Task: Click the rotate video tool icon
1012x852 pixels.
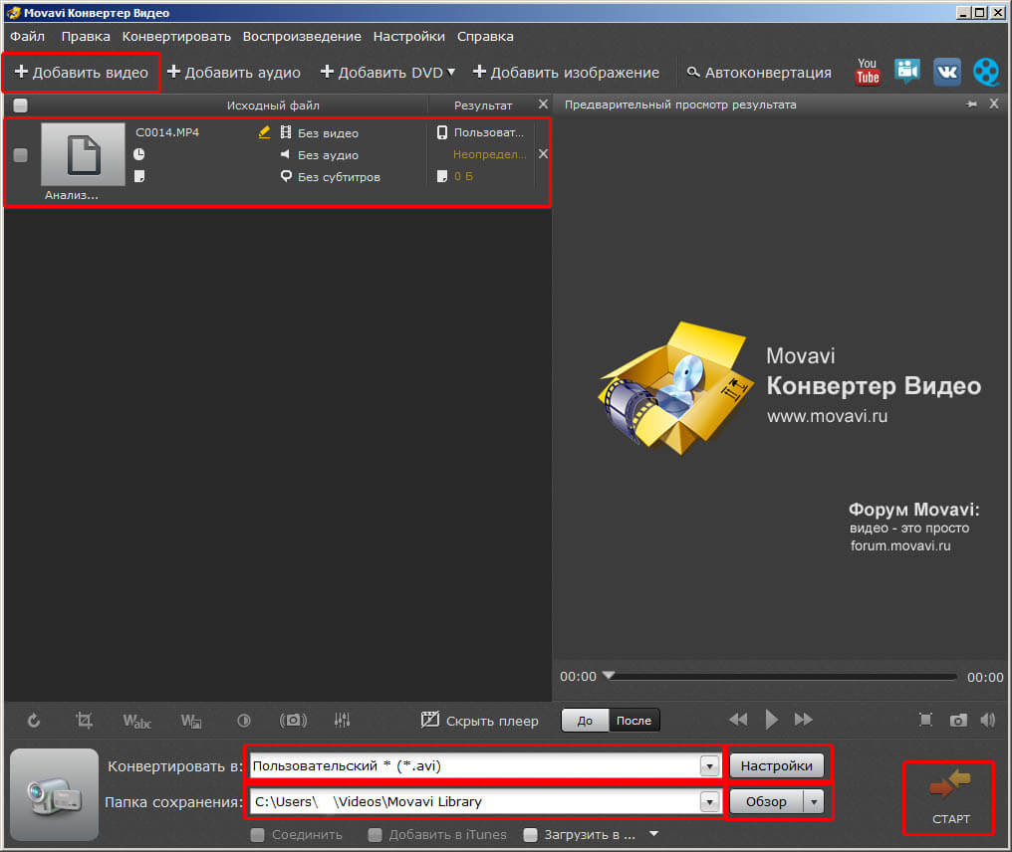Action: pyautogui.click(x=34, y=721)
